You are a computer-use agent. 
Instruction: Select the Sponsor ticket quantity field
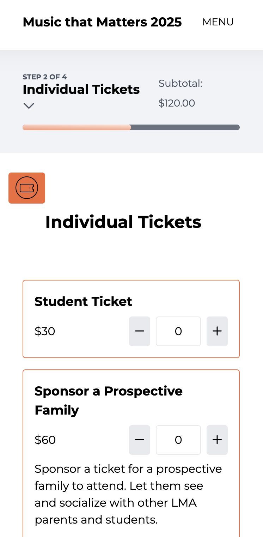178,440
